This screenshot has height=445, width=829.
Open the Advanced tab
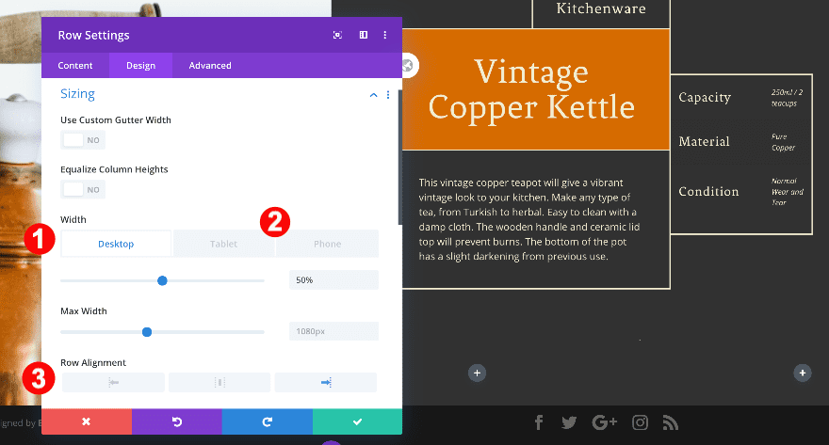click(210, 66)
